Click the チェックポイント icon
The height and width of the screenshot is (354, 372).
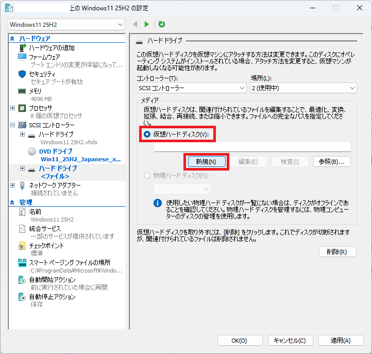(x=22, y=246)
